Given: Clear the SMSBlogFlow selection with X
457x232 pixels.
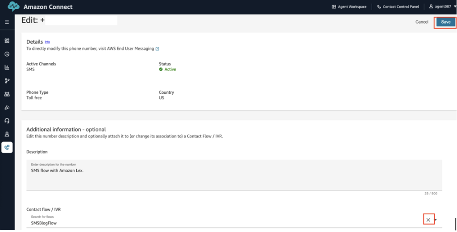Looking at the screenshot, I should pyautogui.click(x=428, y=220).
